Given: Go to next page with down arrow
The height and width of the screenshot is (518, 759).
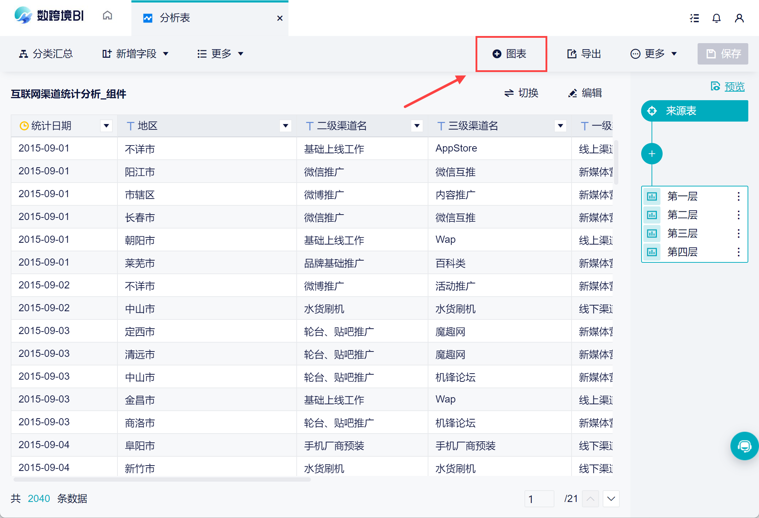Looking at the screenshot, I should [x=611, y=498].
